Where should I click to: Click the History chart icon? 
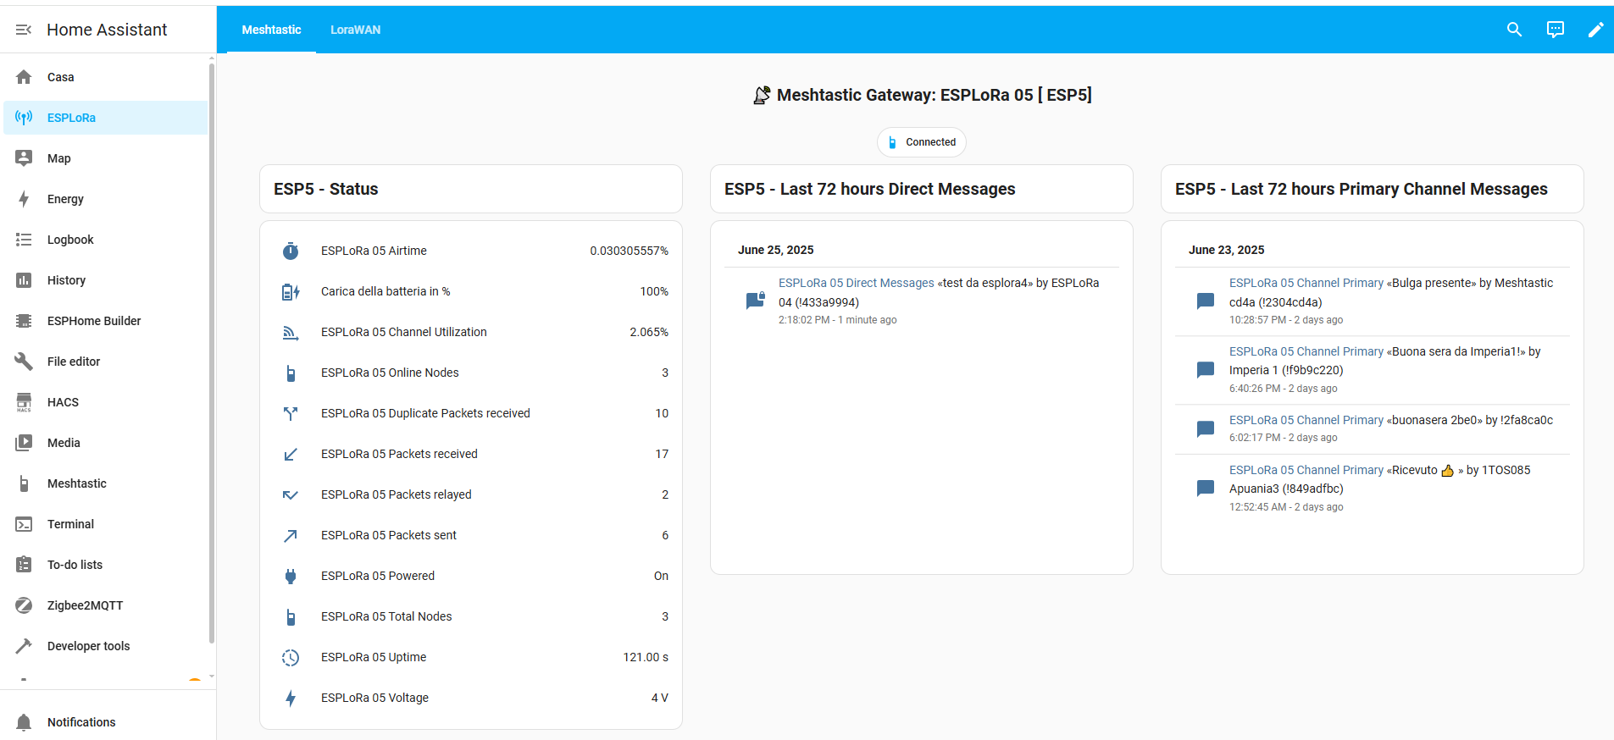(x=24, y=280)
